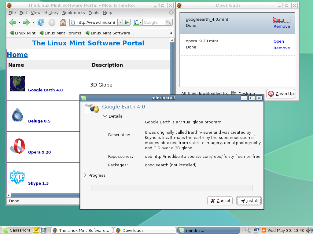Expand the Progress section in mintInstall
Image resolution: width=313 pixels, height=234 pixels.
pos(85,175)
